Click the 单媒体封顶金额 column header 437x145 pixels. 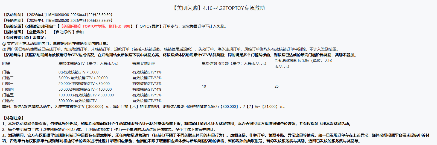234,63
